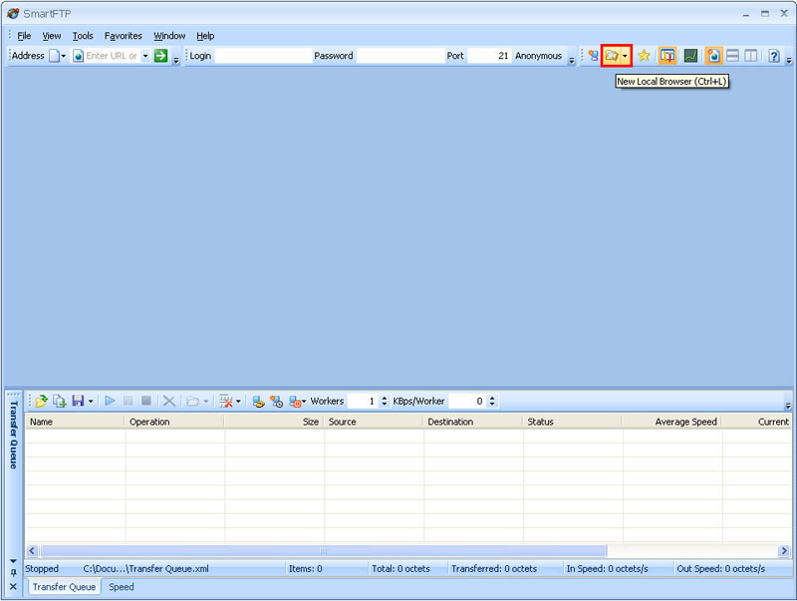Tile windows vertically icon
Image resolution: width=797 pixels, height=601 pixels.
pos(751,56)
